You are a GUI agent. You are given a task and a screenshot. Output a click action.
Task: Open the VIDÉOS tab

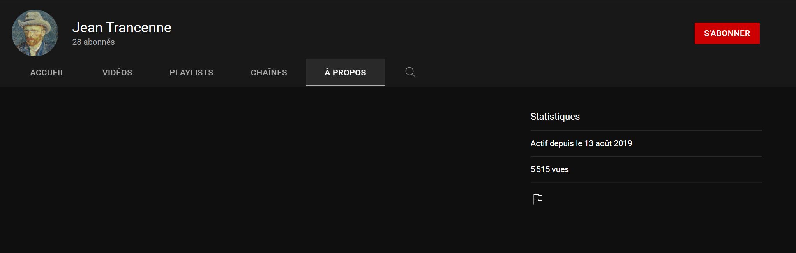coord(117,73)
